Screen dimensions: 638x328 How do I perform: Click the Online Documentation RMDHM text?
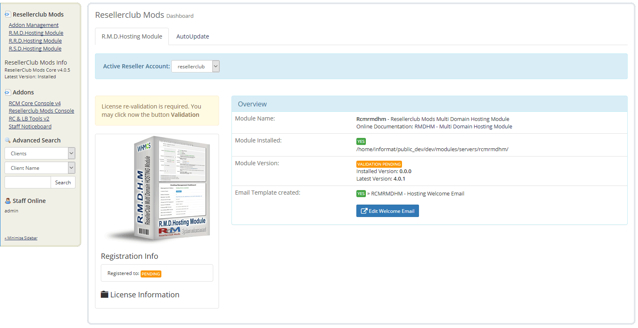[434, 127]
